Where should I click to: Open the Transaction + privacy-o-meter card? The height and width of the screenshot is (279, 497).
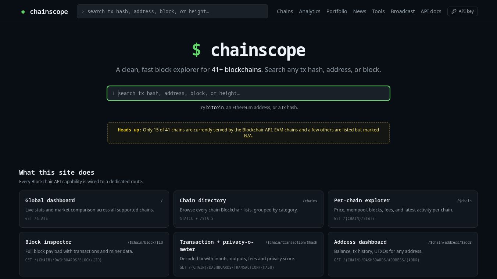tap(248, 254)
